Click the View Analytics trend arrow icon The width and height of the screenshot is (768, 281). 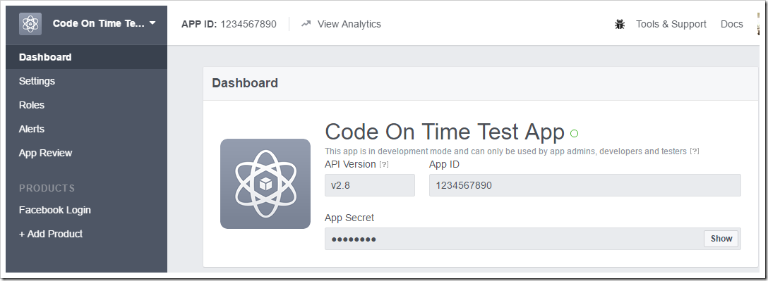point(306,23)
